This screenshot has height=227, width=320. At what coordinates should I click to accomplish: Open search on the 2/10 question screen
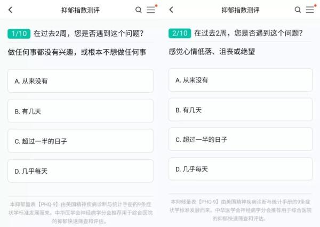[298, 10]
